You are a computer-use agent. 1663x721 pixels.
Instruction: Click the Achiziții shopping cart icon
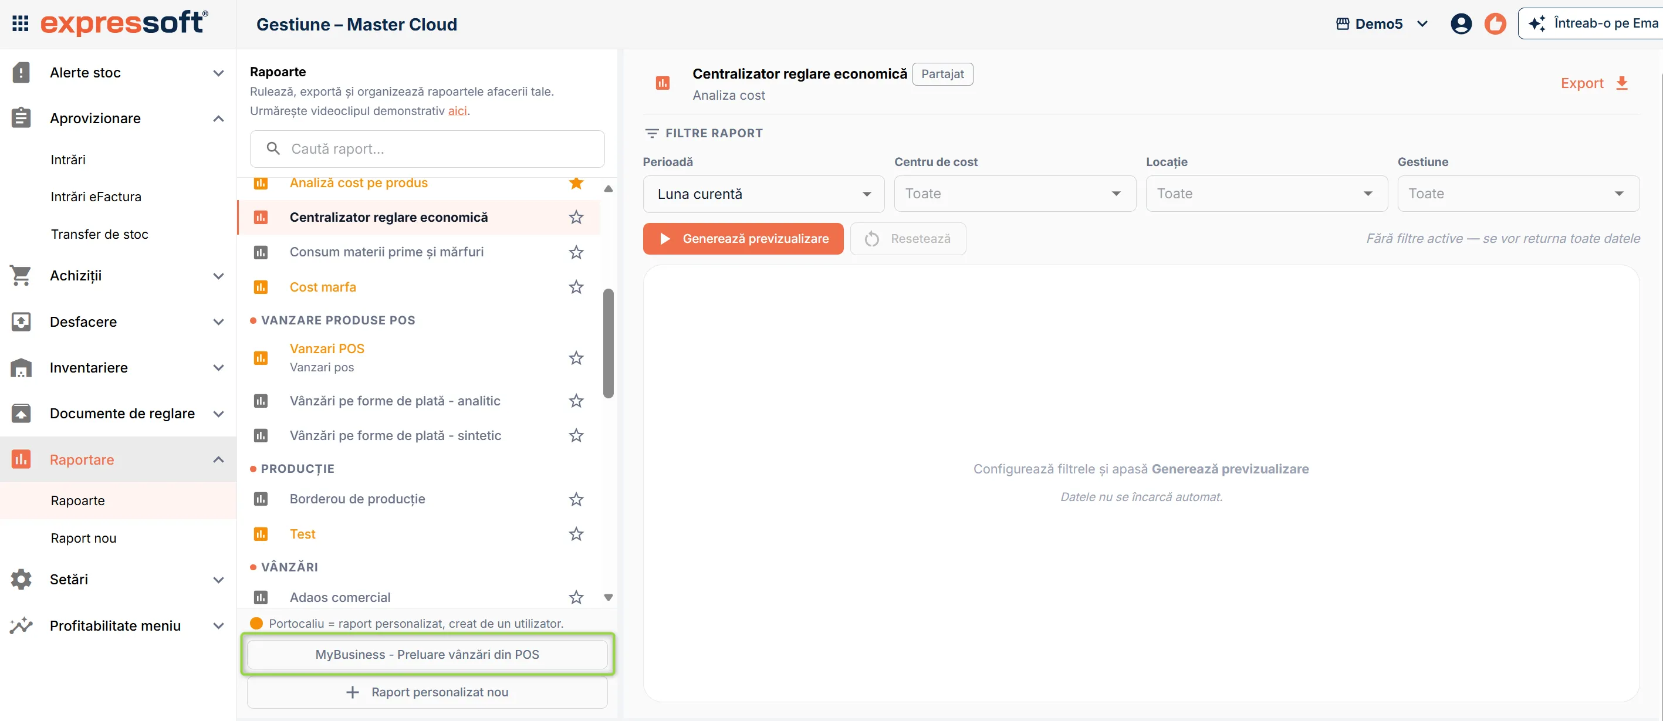click(x=21, y=276)
